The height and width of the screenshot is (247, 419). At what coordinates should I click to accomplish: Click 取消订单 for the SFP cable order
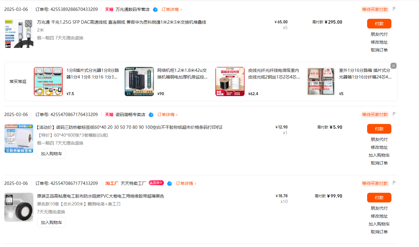pos(379,50)
